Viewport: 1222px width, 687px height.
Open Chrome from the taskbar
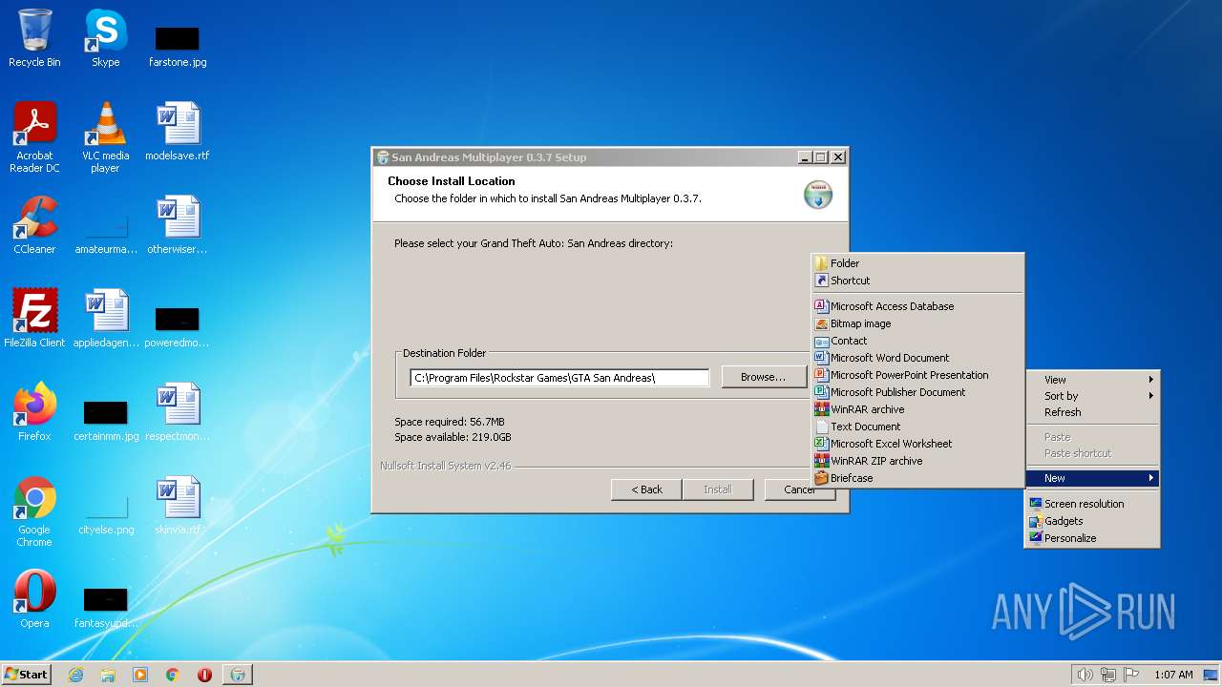pyautogui.click(x=173, y=675)
